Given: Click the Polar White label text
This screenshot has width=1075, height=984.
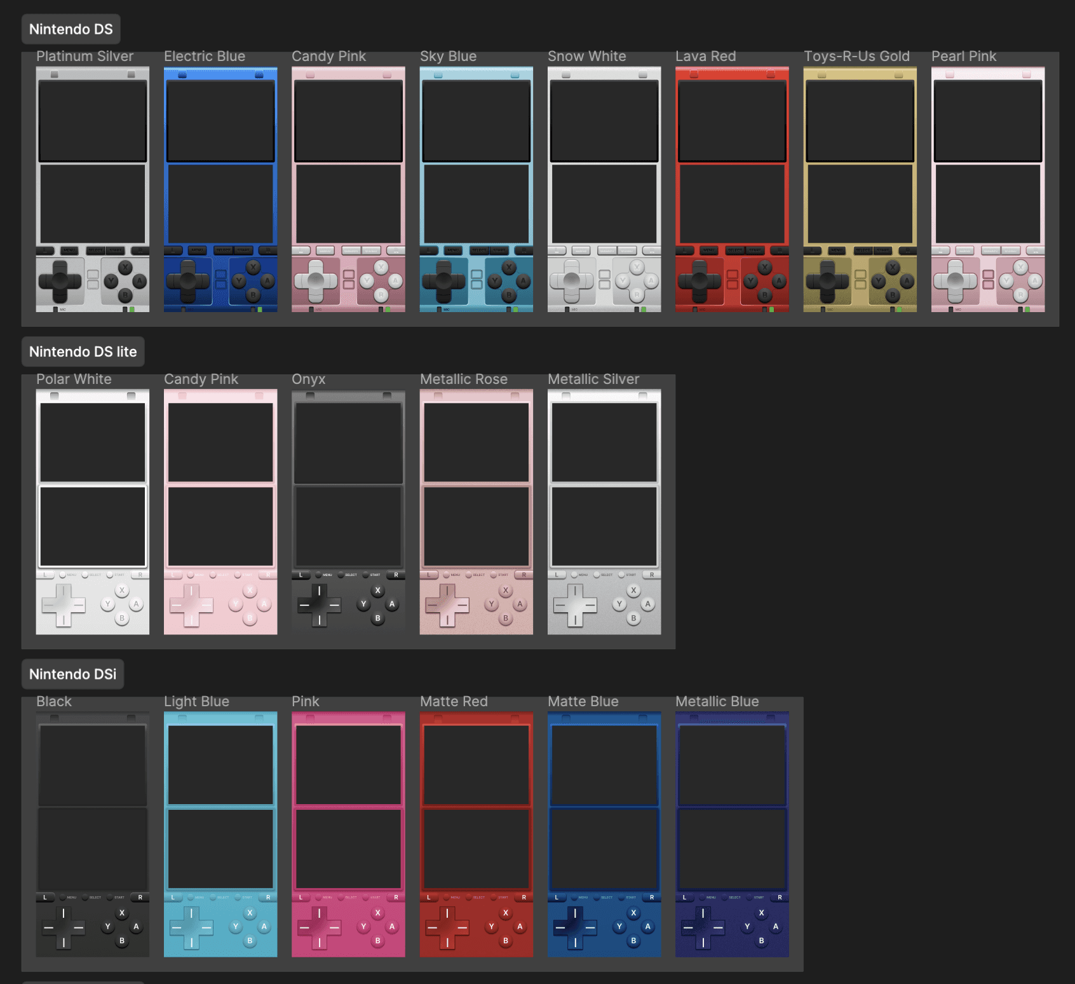Looking at the screenshot, I should pos(74,379).
